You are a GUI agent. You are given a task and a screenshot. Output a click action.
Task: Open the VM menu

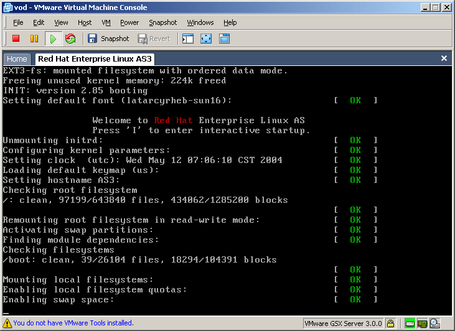tap(106, 22)
